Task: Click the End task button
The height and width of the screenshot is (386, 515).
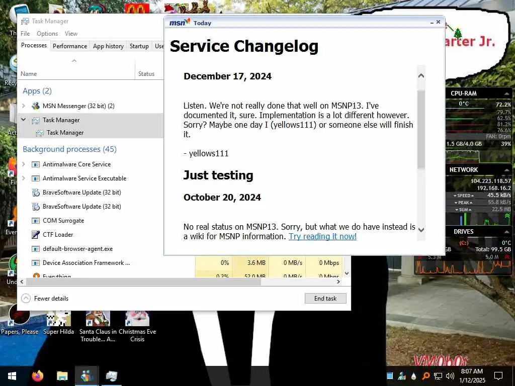Action: pos(325,299)
